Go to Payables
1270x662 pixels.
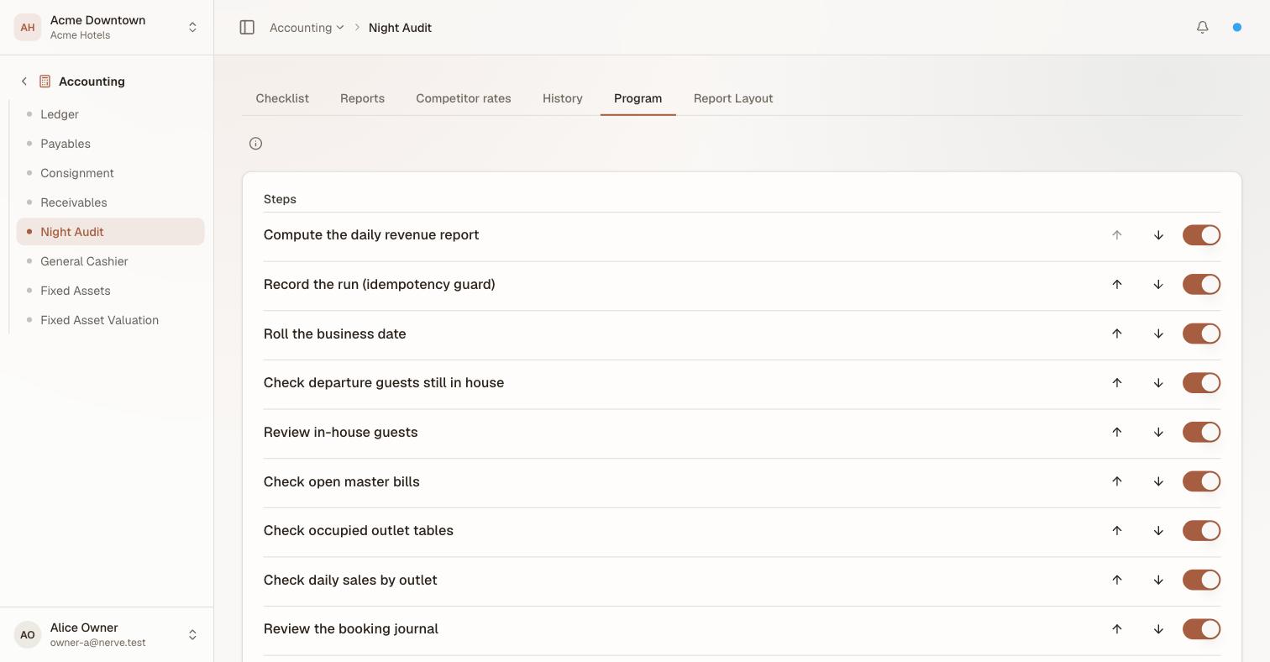(110, 144)
